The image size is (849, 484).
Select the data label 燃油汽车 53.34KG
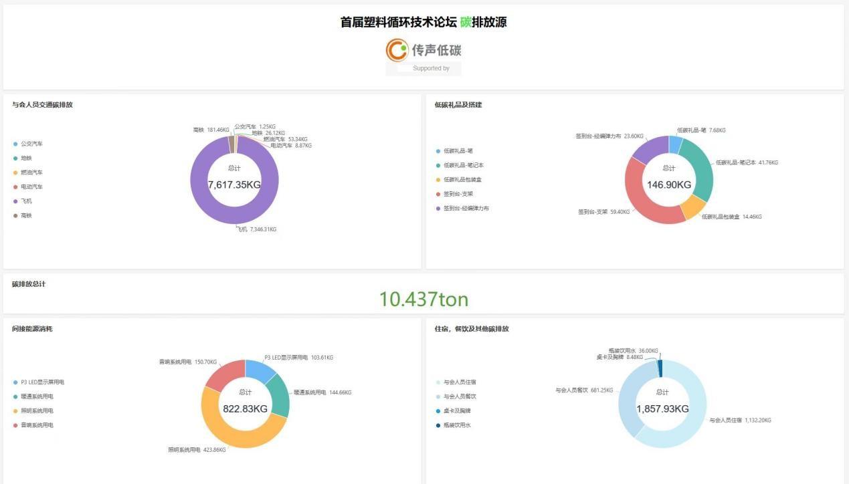(x=285, y=139)
